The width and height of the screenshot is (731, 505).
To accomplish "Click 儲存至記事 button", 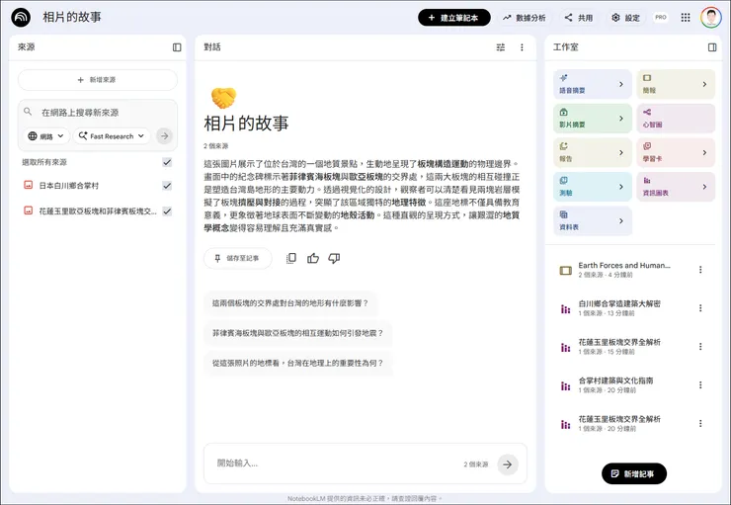I will point(237,258).
